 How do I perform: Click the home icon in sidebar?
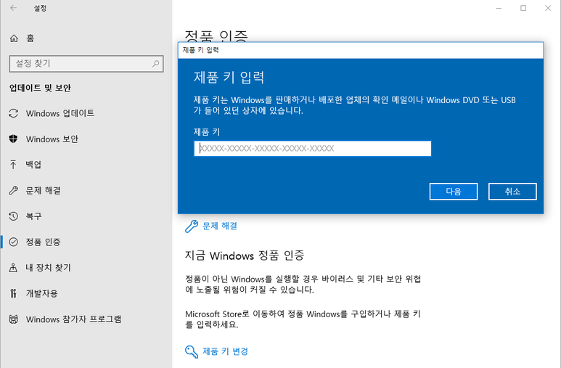(14, 38)
